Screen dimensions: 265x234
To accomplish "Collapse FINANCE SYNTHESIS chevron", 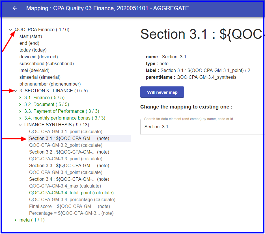I will point(20,125).
